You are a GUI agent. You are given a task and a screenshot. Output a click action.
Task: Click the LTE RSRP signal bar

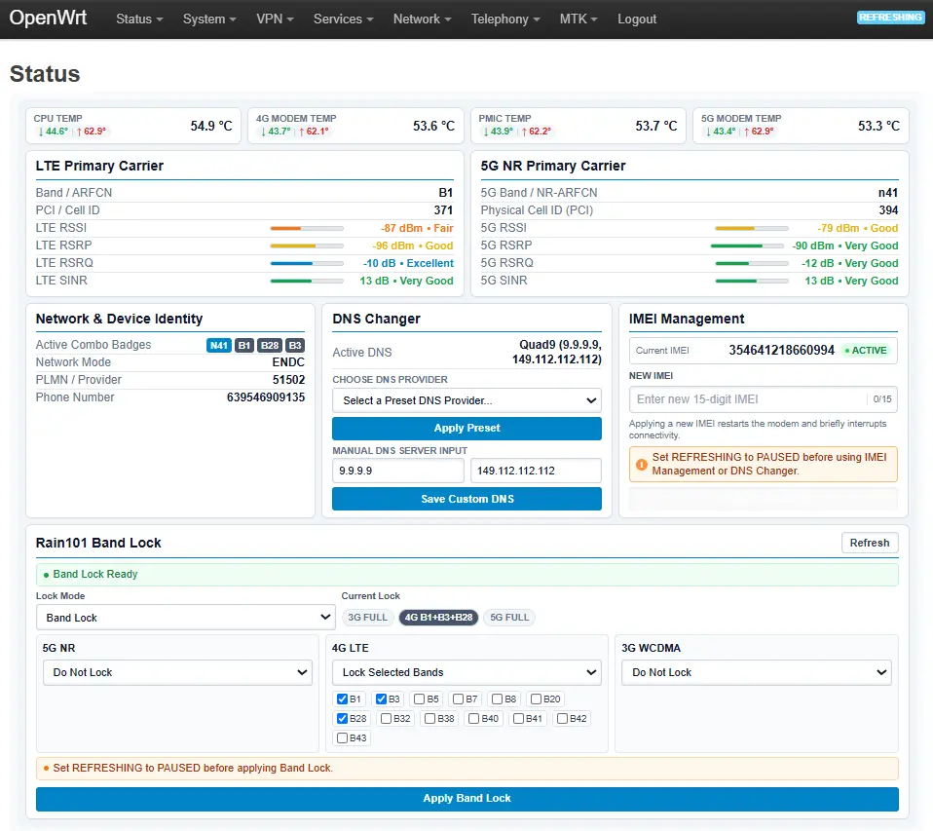307,246
